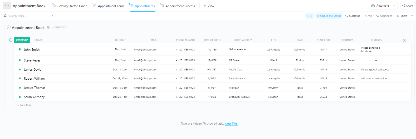Open the James David task
This screenshot has width=416, height=139.
(33, 70)
